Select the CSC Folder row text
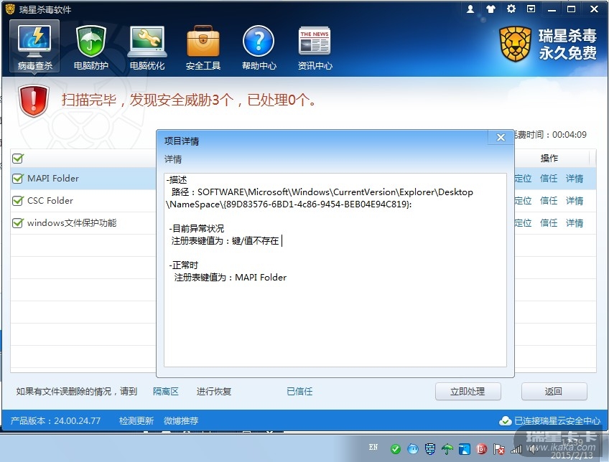This screenshot has width=609, height=462. tap(50, 201)
